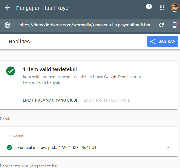Image resolution: width=180 pixels, height=168 pixels.
Task: Click the green check beside Berhasil di-crawl
Action: tap(10, 148)
